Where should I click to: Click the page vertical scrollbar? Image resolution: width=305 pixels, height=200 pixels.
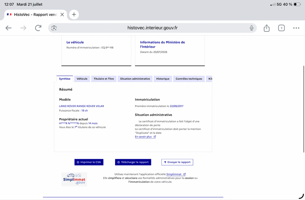(303, 109)
